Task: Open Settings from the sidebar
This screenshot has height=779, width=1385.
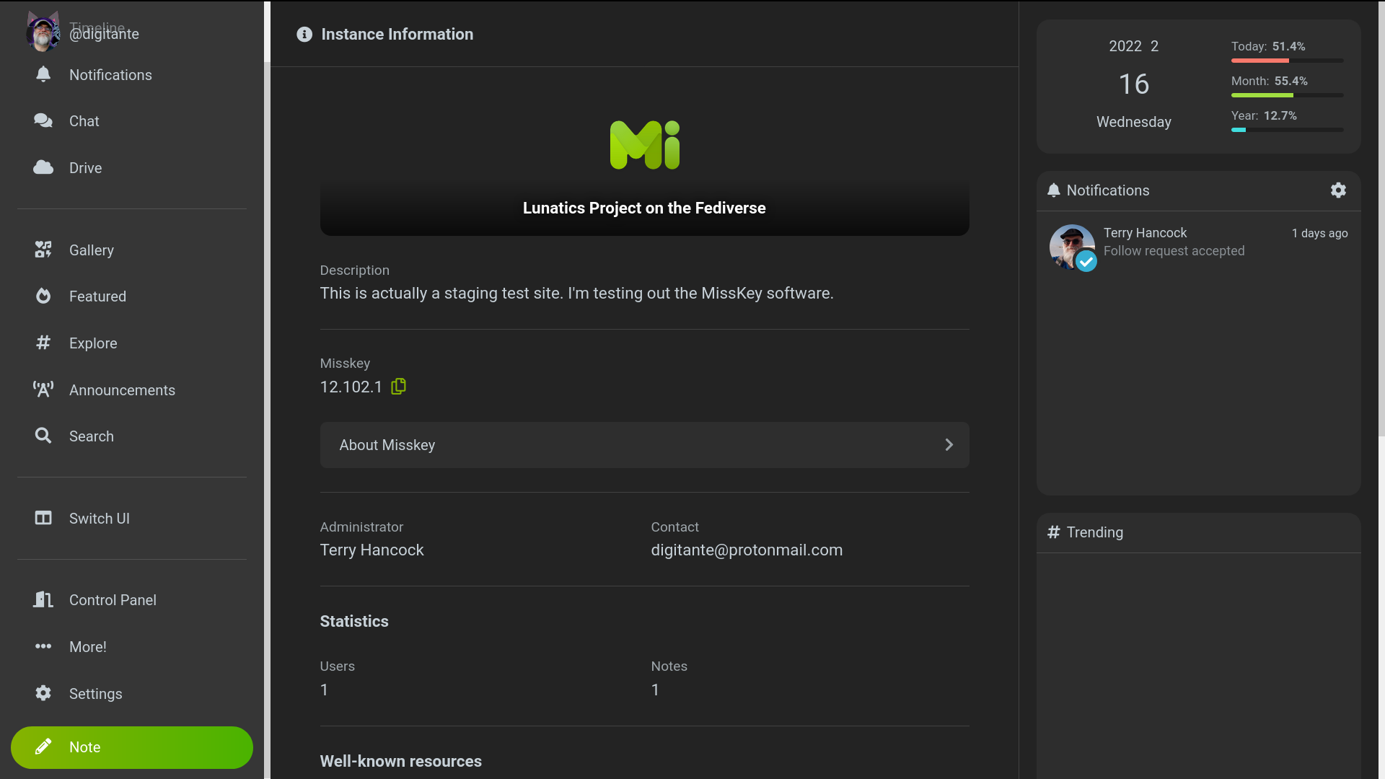Action: pyautogui.click(x=95, y=694)
